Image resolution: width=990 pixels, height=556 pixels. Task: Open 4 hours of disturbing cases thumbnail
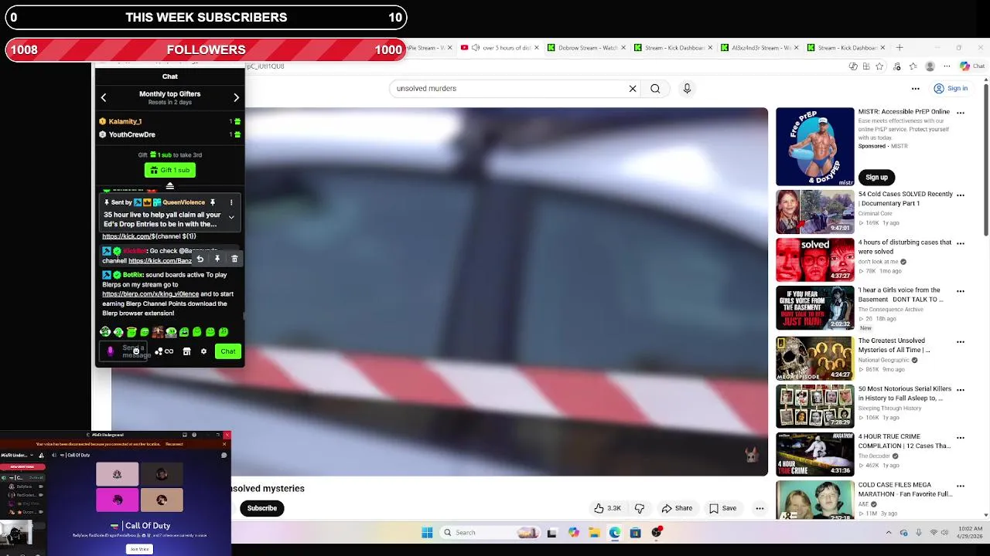[x=815, y=260]
